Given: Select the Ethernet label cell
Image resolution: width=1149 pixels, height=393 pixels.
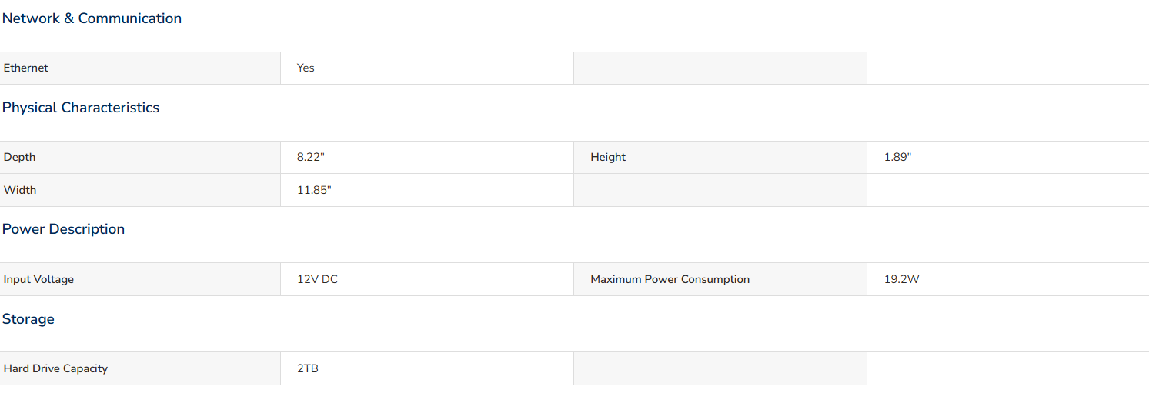Looking at the screenshot, I should pyautogui.click(x=140, y=68).
